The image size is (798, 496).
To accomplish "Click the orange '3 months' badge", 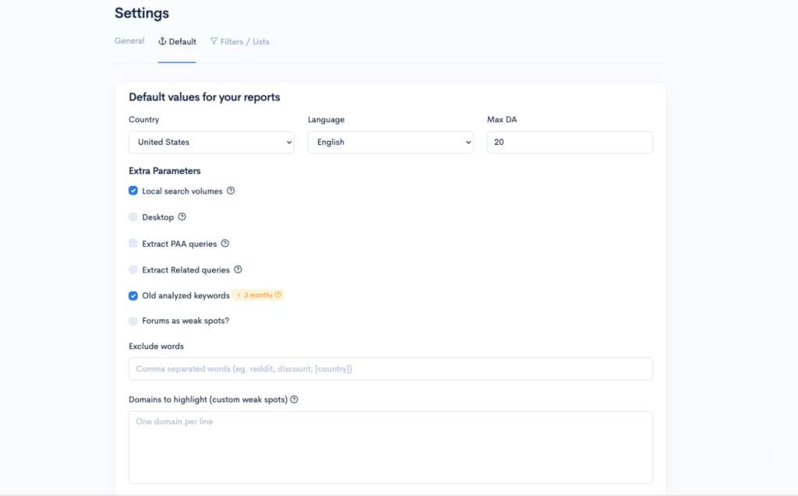I will point(259,296).
